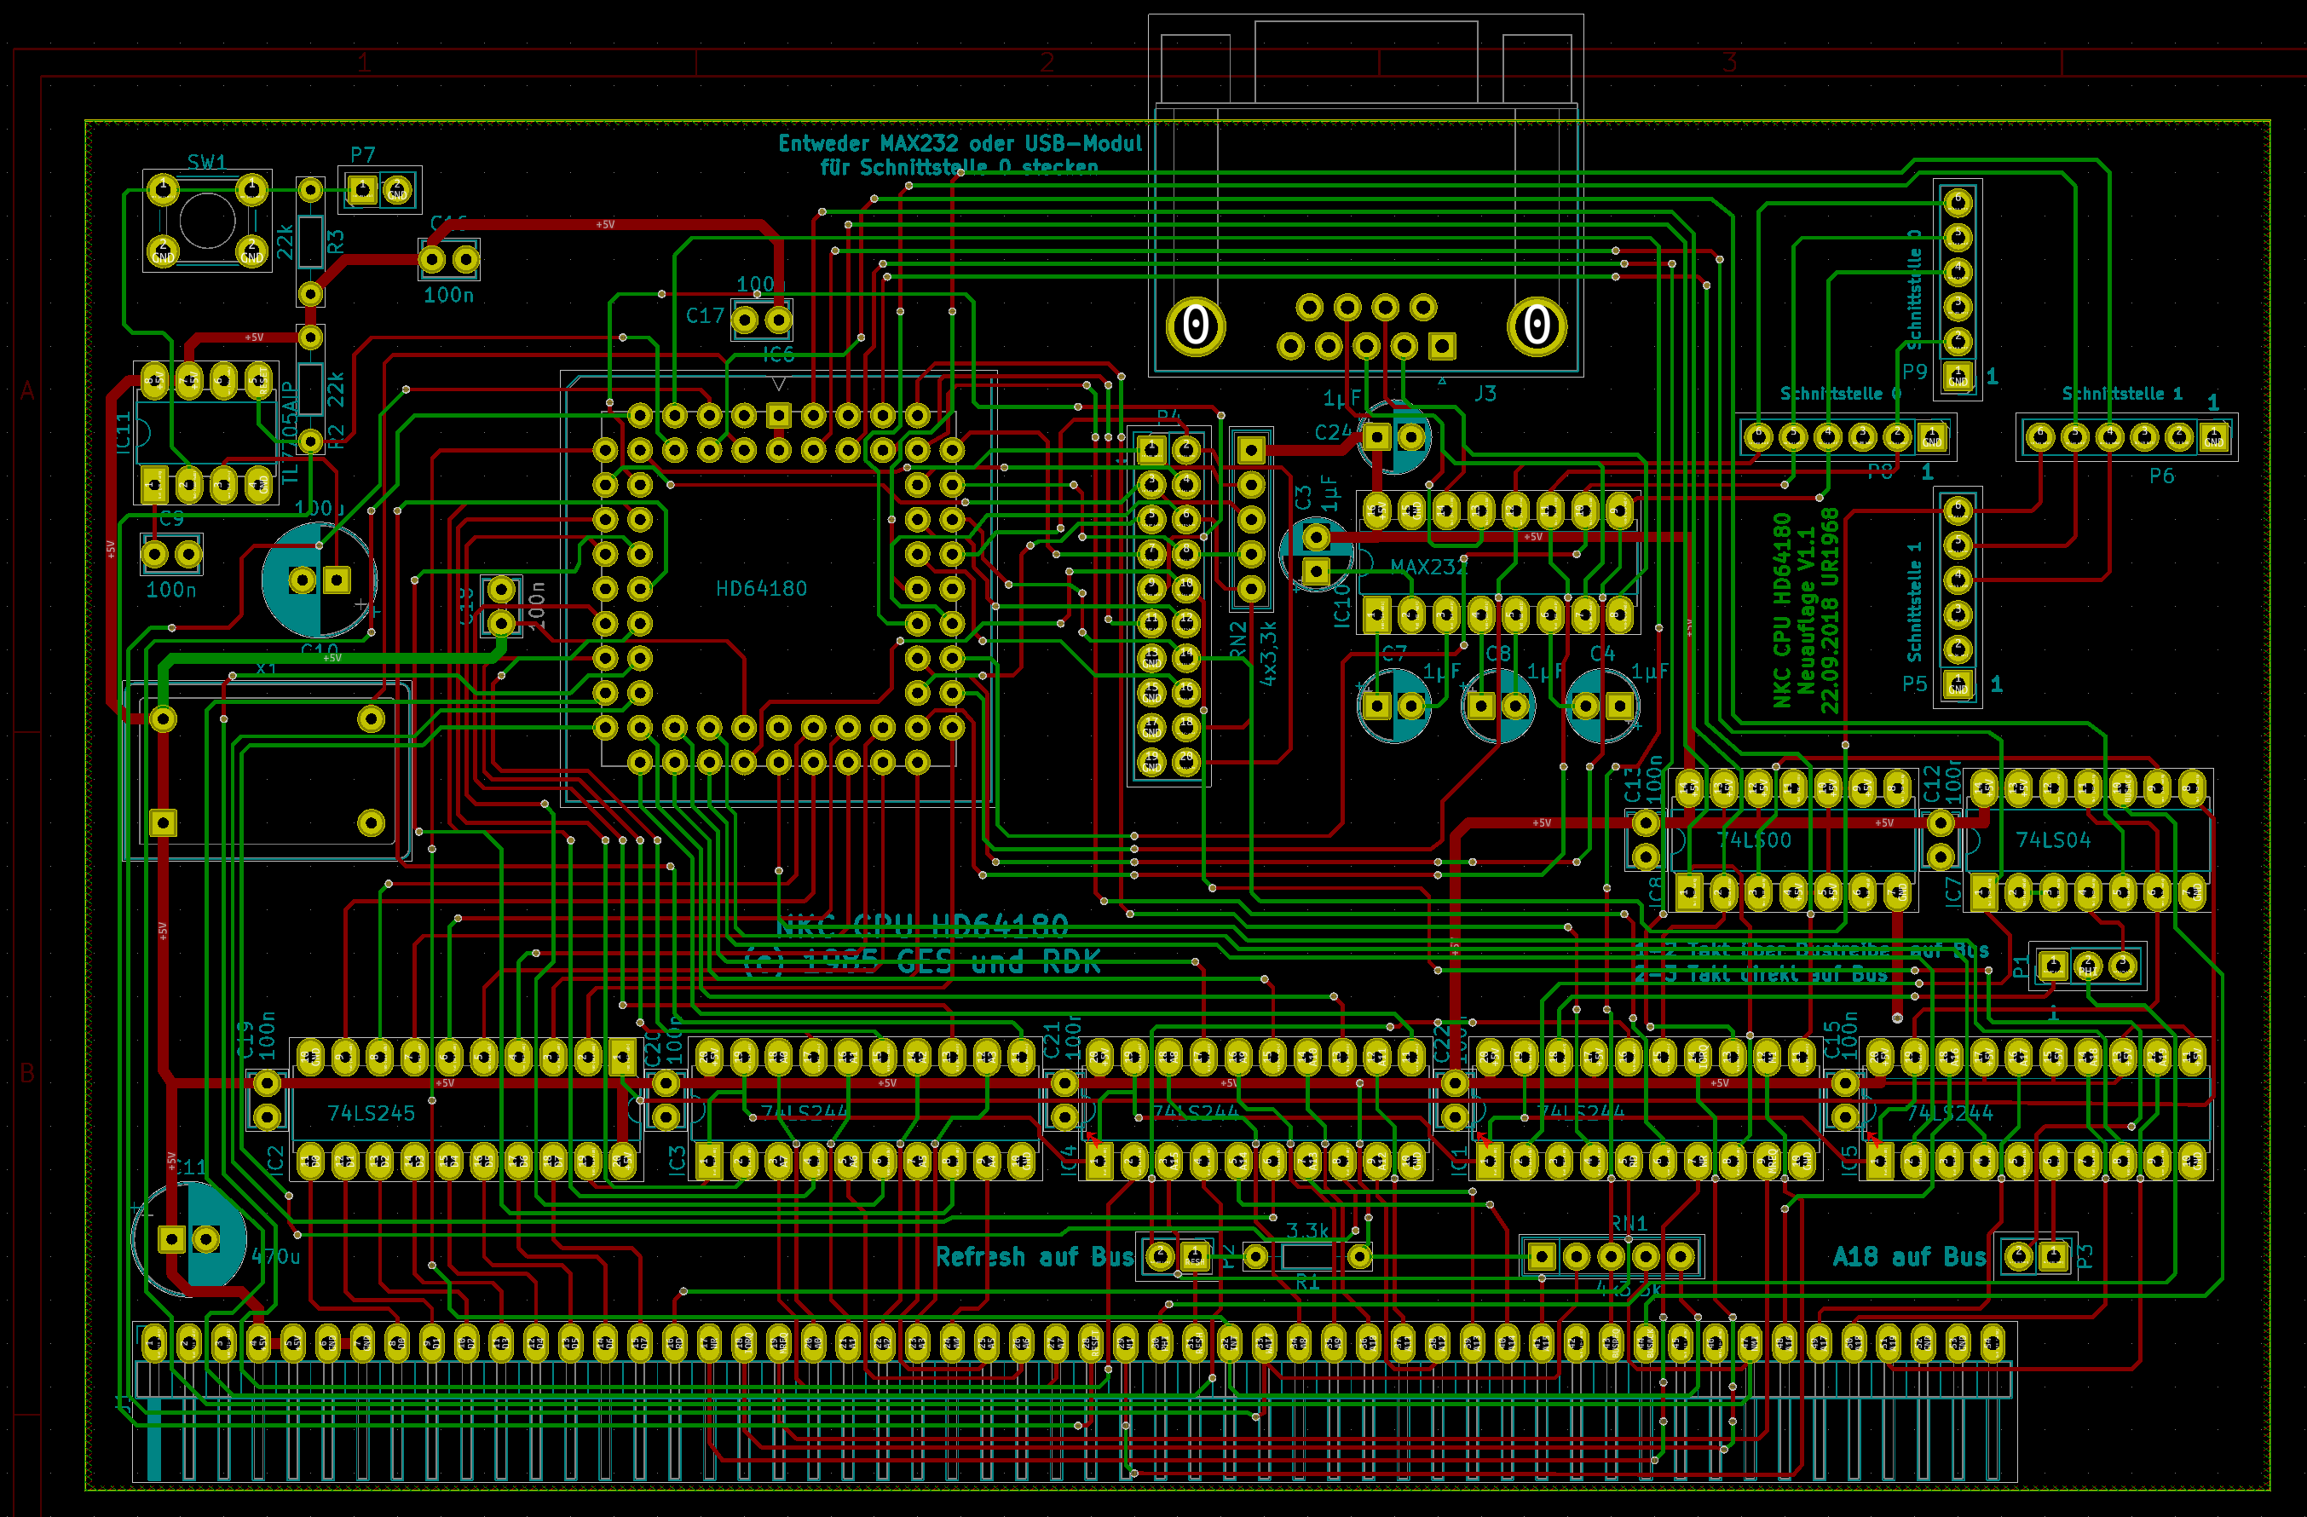
Task: Select resistor R2 22k footprint
Action: point(310,389)
